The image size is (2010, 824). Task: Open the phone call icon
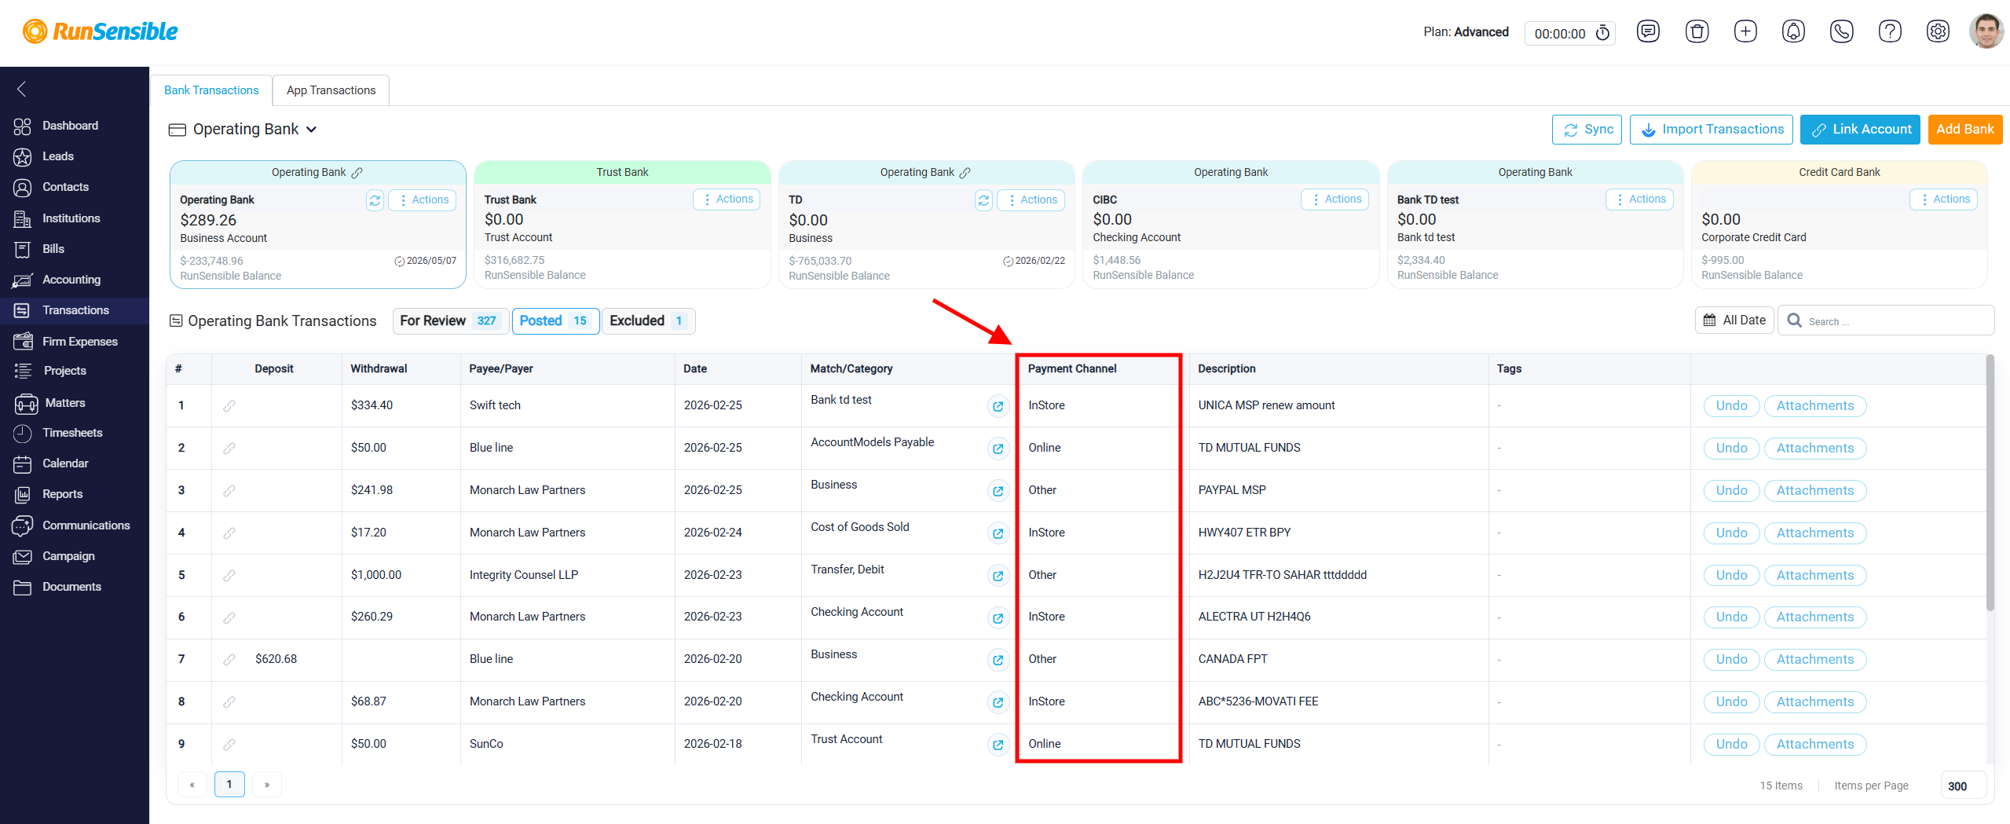(1842, 31)
